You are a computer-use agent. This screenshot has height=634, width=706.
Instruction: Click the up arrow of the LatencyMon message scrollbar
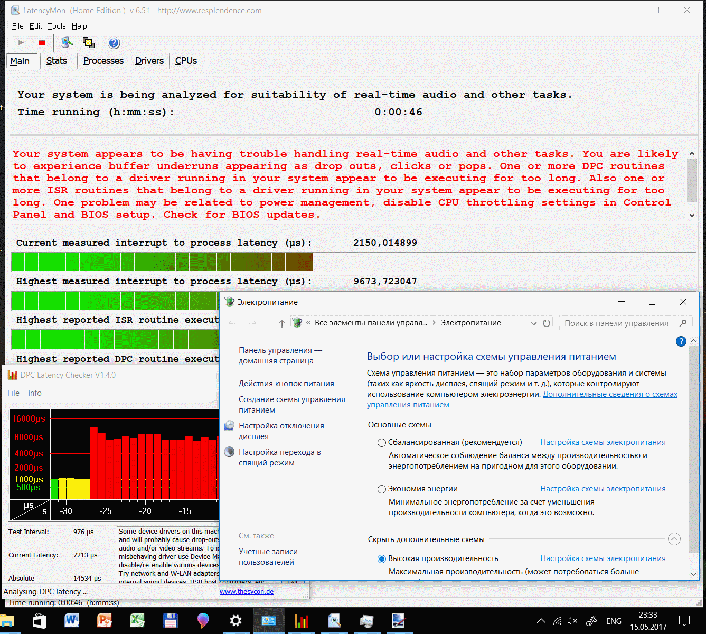(x=692, y=154)
